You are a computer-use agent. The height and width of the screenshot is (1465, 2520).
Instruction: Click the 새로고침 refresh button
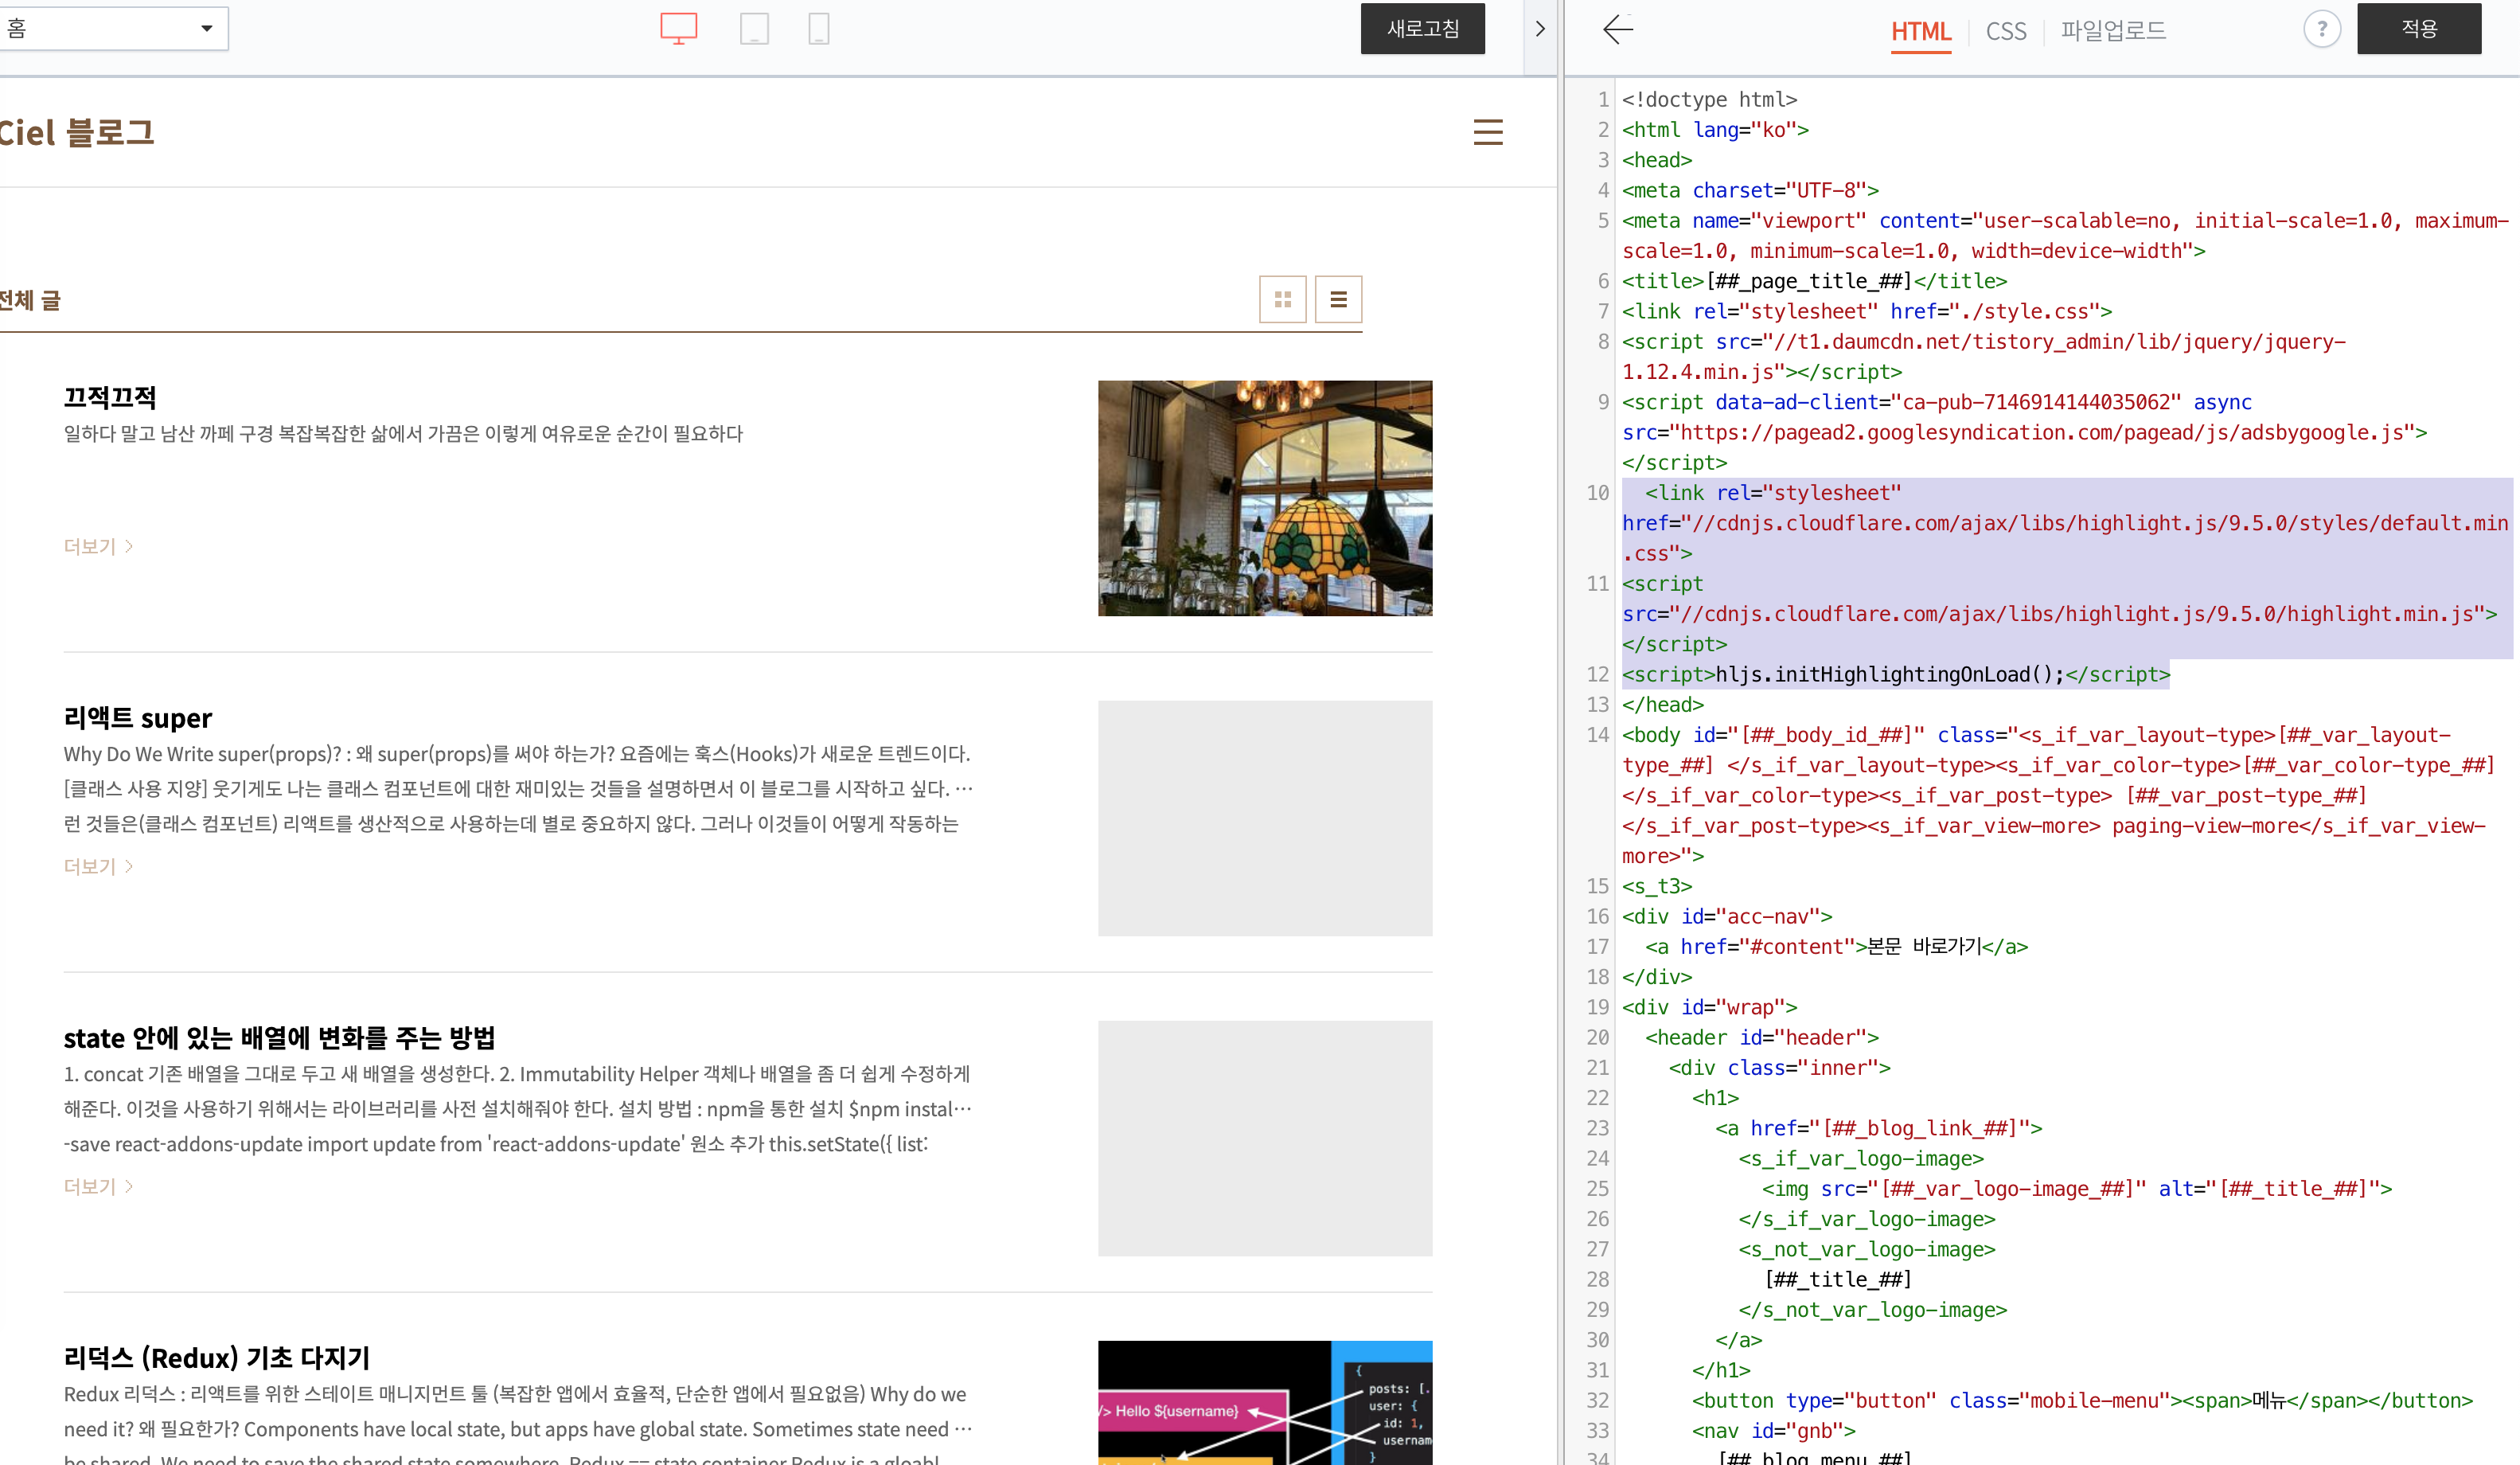[x=1422, y=28]
